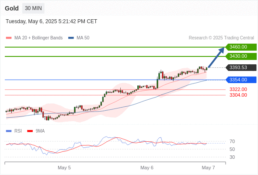Click the 3322.00 support level label

pos(238,89)
